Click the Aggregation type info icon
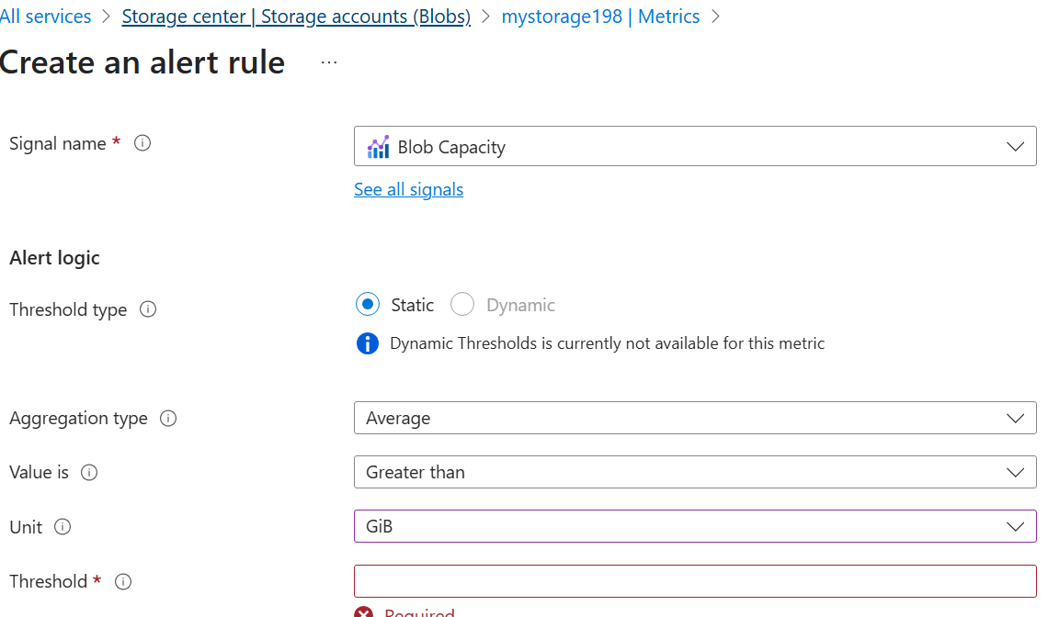The width and height of the screenshot is (1059, 617). [x=168, y=418]
